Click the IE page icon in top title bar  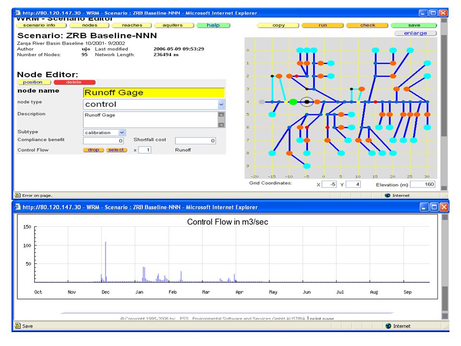click(x=18, y=13)
